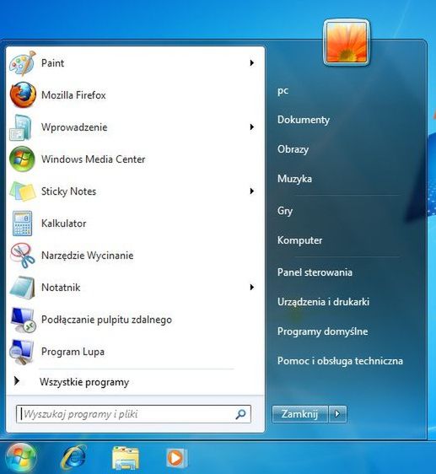Click the Program Lupa magnifier icon

pyautogui.click(x=21, y=352)
